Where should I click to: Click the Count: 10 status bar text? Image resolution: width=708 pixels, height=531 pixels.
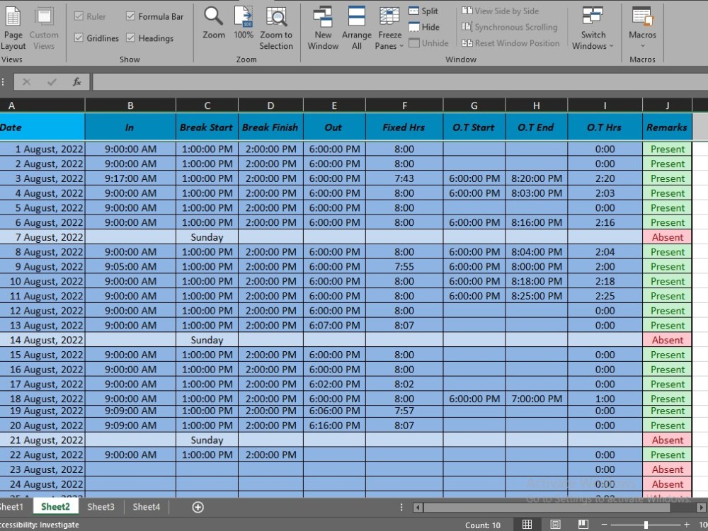(x=483, y=525)
